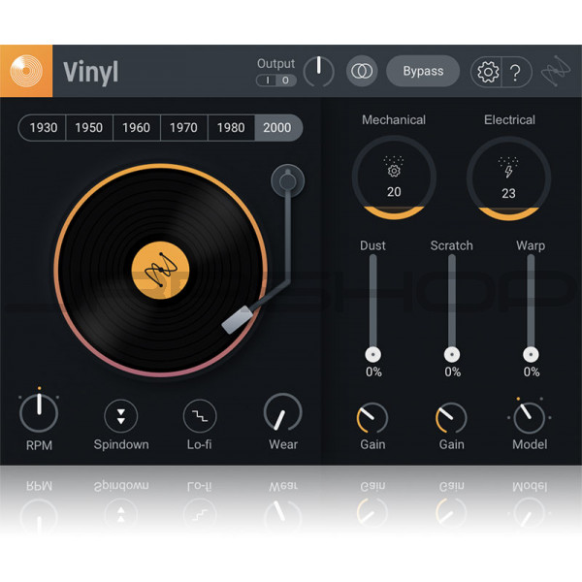The height and width of the screenshot is (582, 582).
Task: Click the Scratch Gain knob
Action: [x=451, y=417]
